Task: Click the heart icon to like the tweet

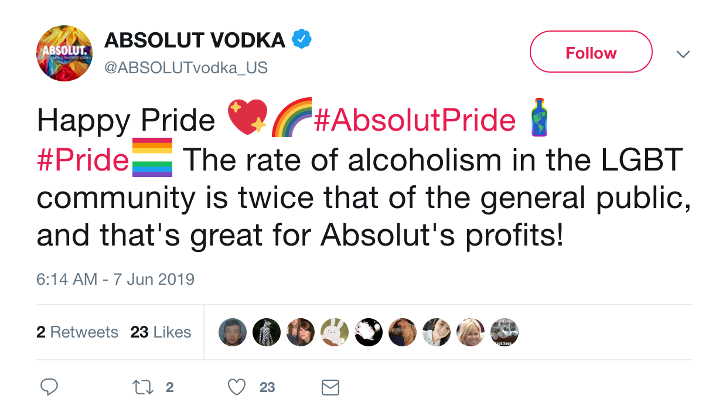Action: click(x=236, y=387)
